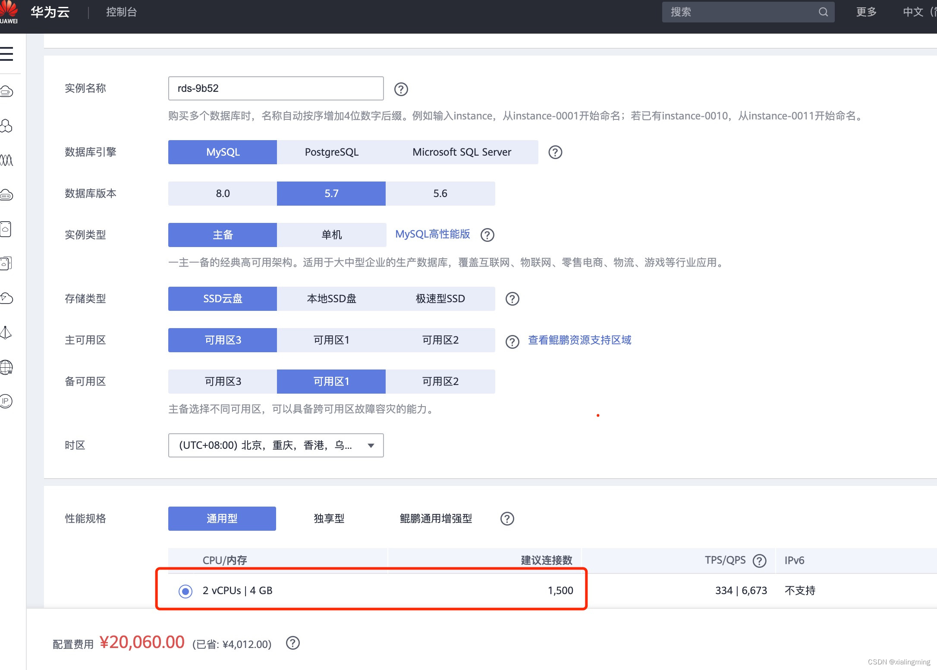Image resolution: width=937 pixels, height=670 pixels.
Task: Open the timezone dropdown
Action: [x=276, y=445]
